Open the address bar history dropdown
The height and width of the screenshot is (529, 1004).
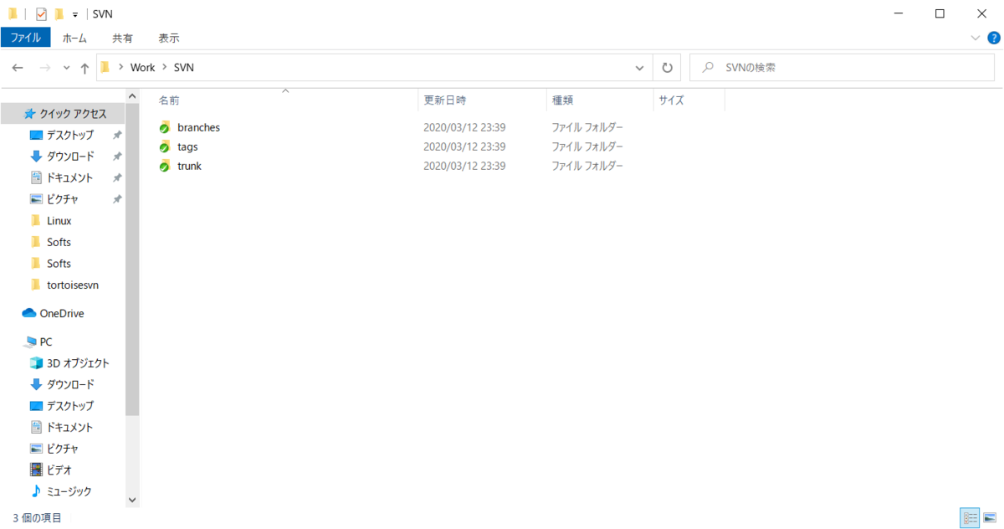pos(639,67)
